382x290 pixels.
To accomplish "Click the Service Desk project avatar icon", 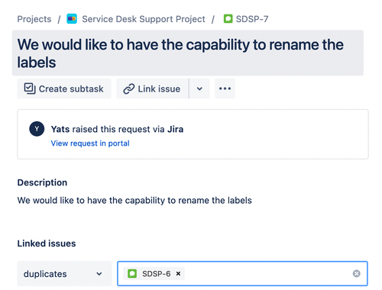I will click(x=72, y=19).
